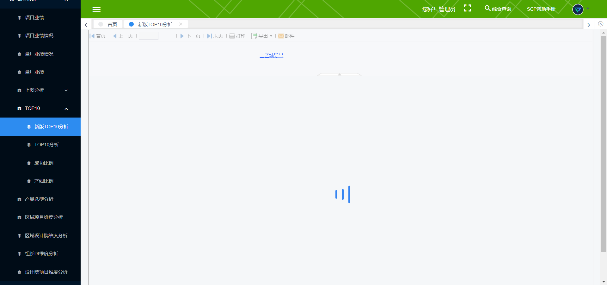Viewport: 607px width, 285px height.
Task: Open 组长DI维度分析 in the sidebar
Action: (41, 254)
